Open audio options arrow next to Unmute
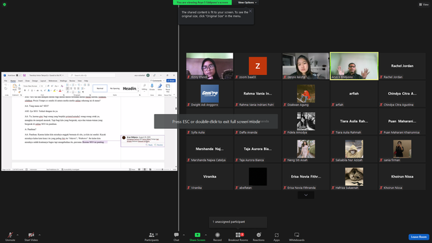 [x=18, y=235]
